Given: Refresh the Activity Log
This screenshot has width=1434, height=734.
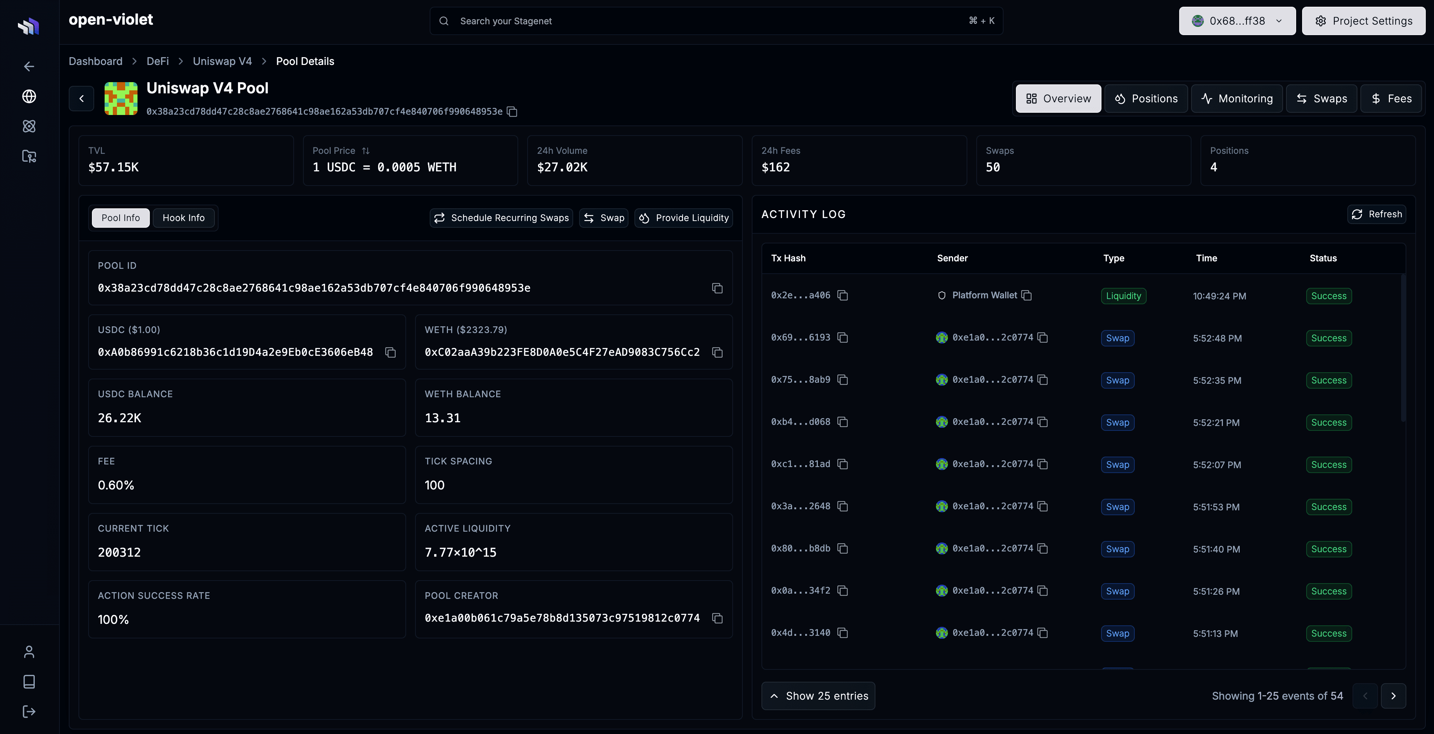Looking at the screenshot, I should [x=1377, y=214].
